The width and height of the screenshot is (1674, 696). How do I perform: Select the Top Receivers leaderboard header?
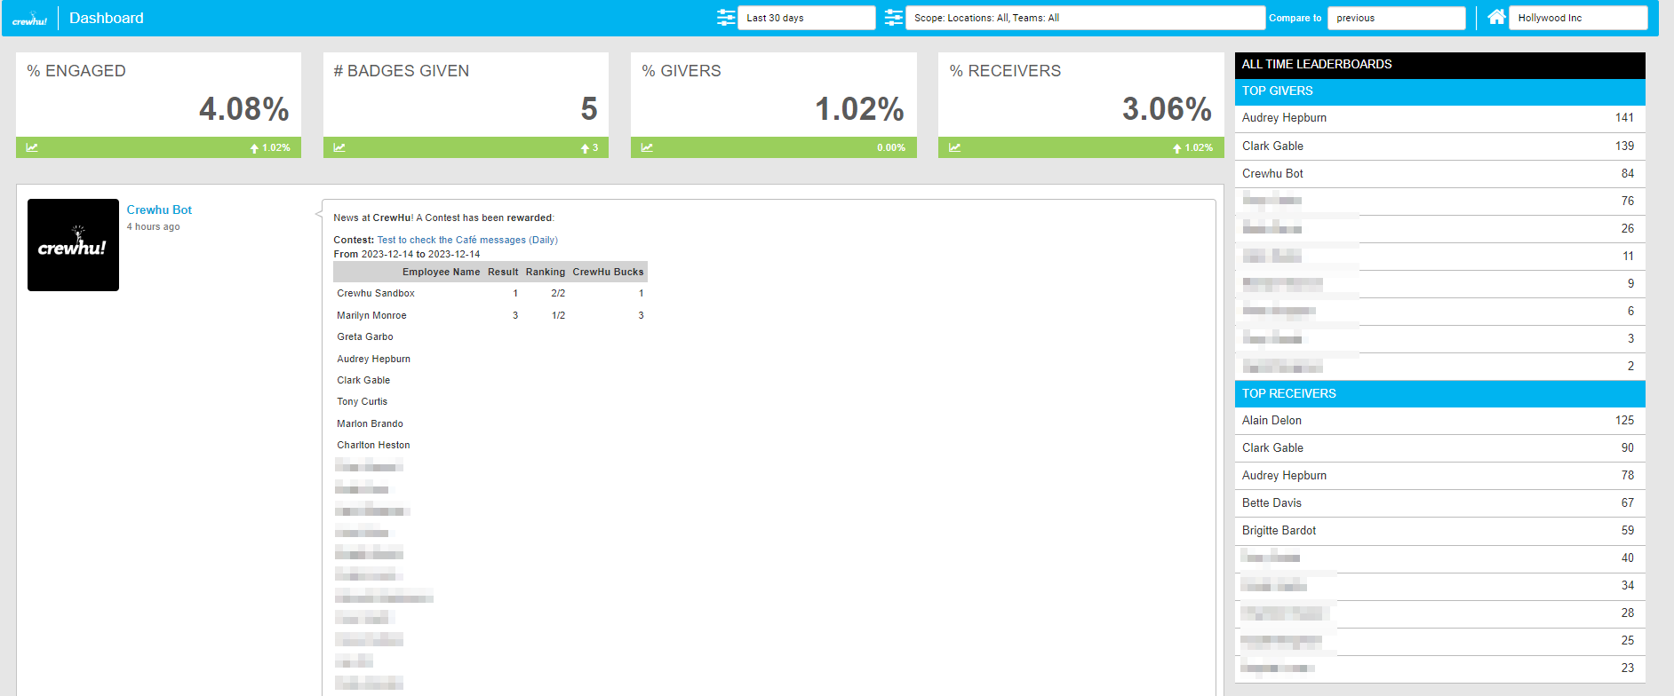[1439, 393]
